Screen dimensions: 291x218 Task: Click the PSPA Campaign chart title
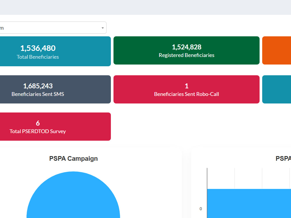tap(74, 159)
